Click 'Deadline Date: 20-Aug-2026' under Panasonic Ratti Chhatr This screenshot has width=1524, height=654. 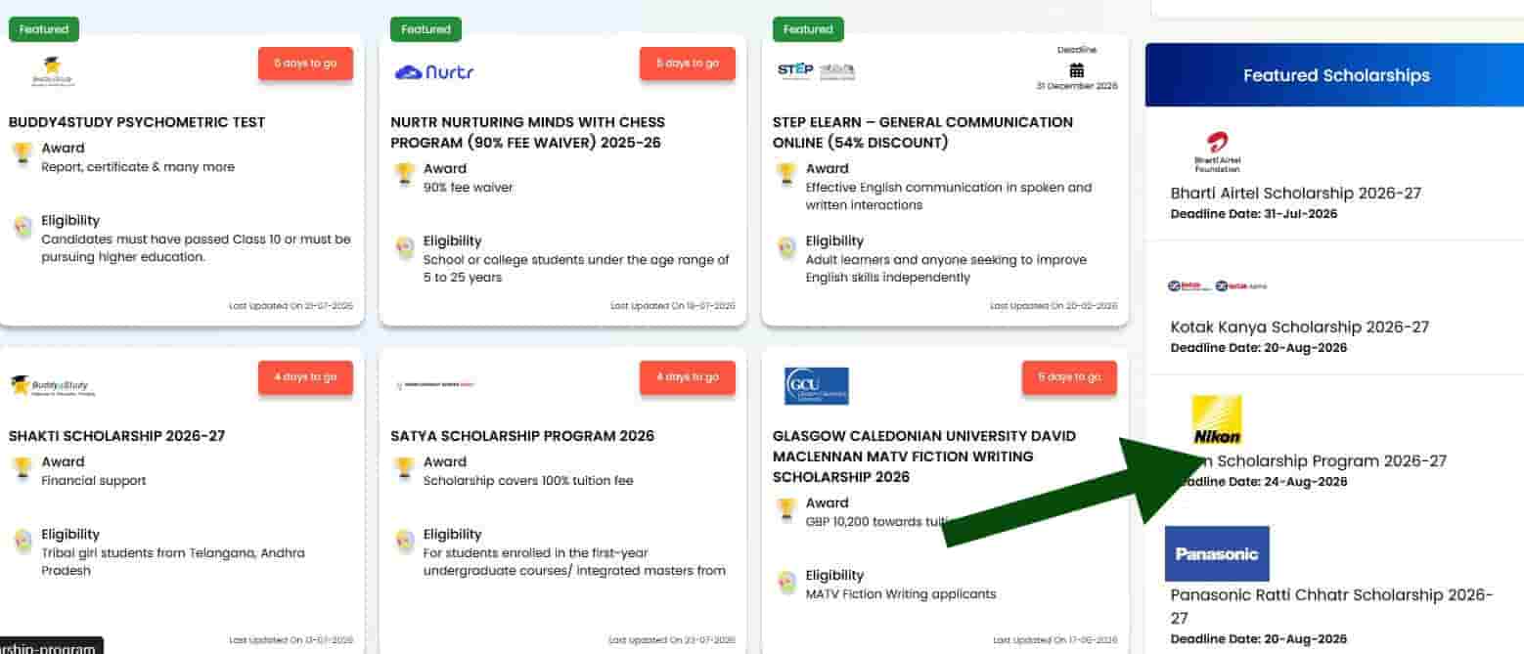point(1258,639)
